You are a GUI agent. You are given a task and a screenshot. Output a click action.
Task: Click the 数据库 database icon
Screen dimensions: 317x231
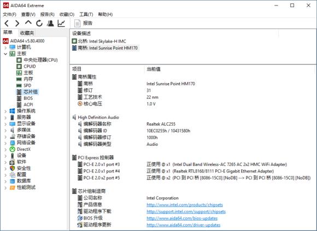(x=13, y=181)
